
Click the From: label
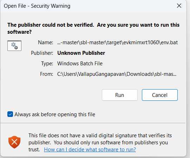(46, 74)
